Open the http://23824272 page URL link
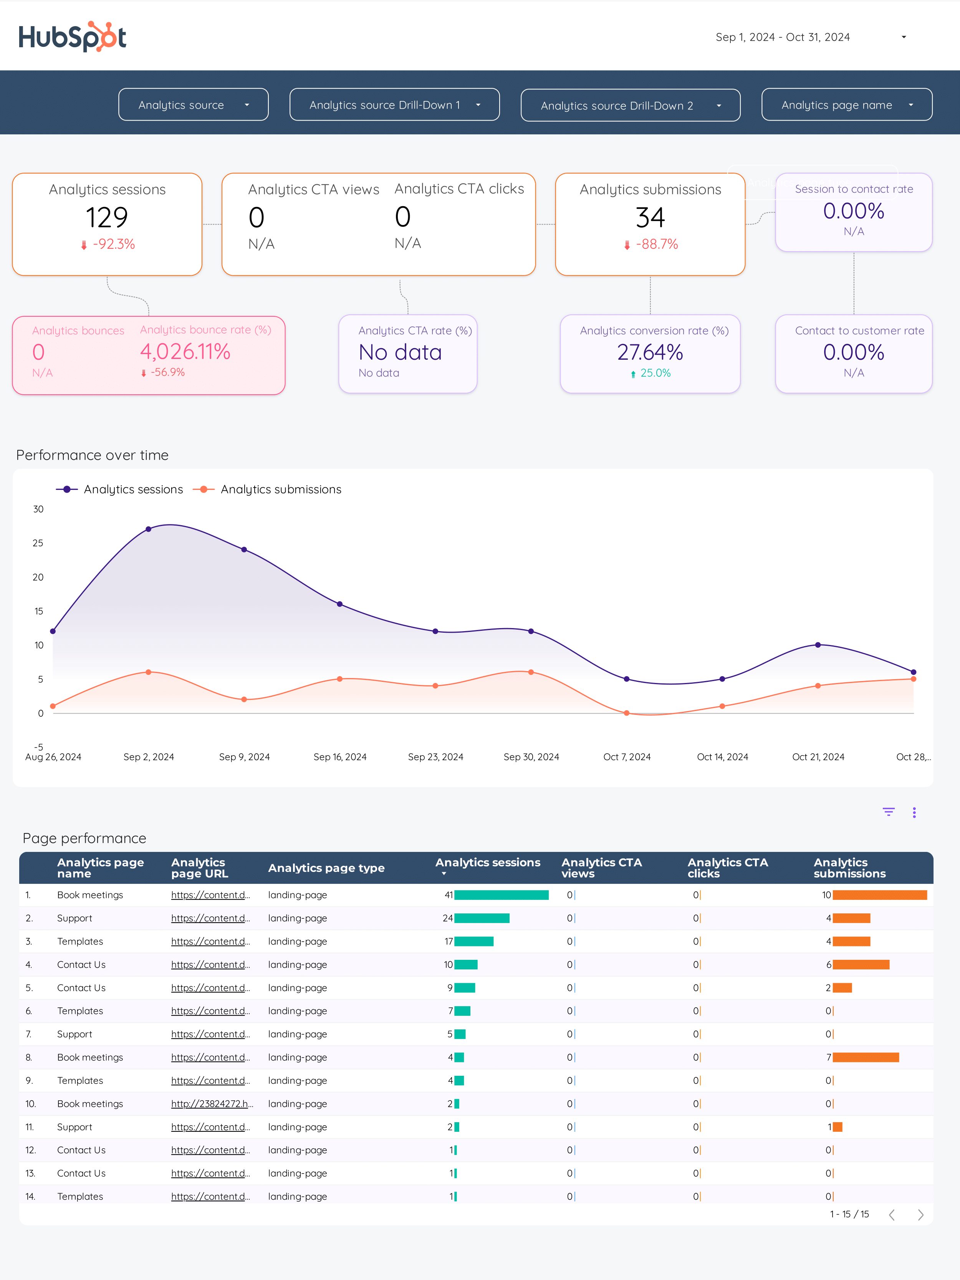This screenshot has width=960, height=1280. tap(212, 1103)
